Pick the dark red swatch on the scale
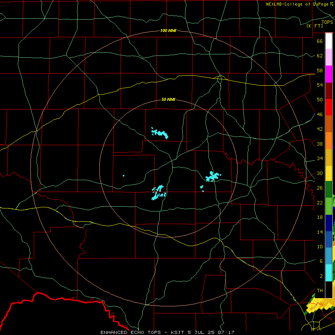Image resolution: width=335 pixels, height=335 pixels. (329, 90)
